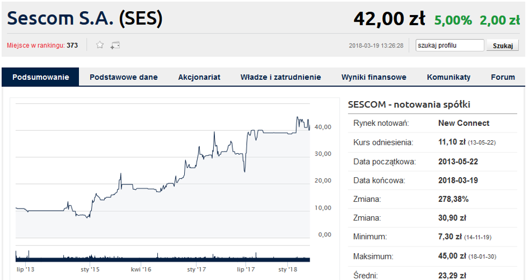Screen dimensions: 529x280
Task: Click the 'Kurs odniesienia:' label
Action: pyautogui.click(x=383, y=142)
